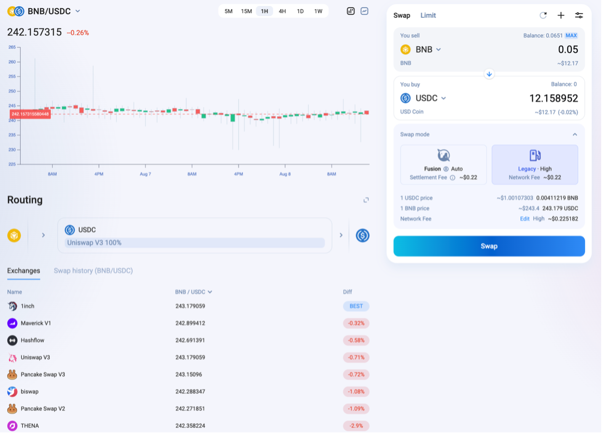
Task: Click Edit next to Network Fee
Action: pos(525,219)
